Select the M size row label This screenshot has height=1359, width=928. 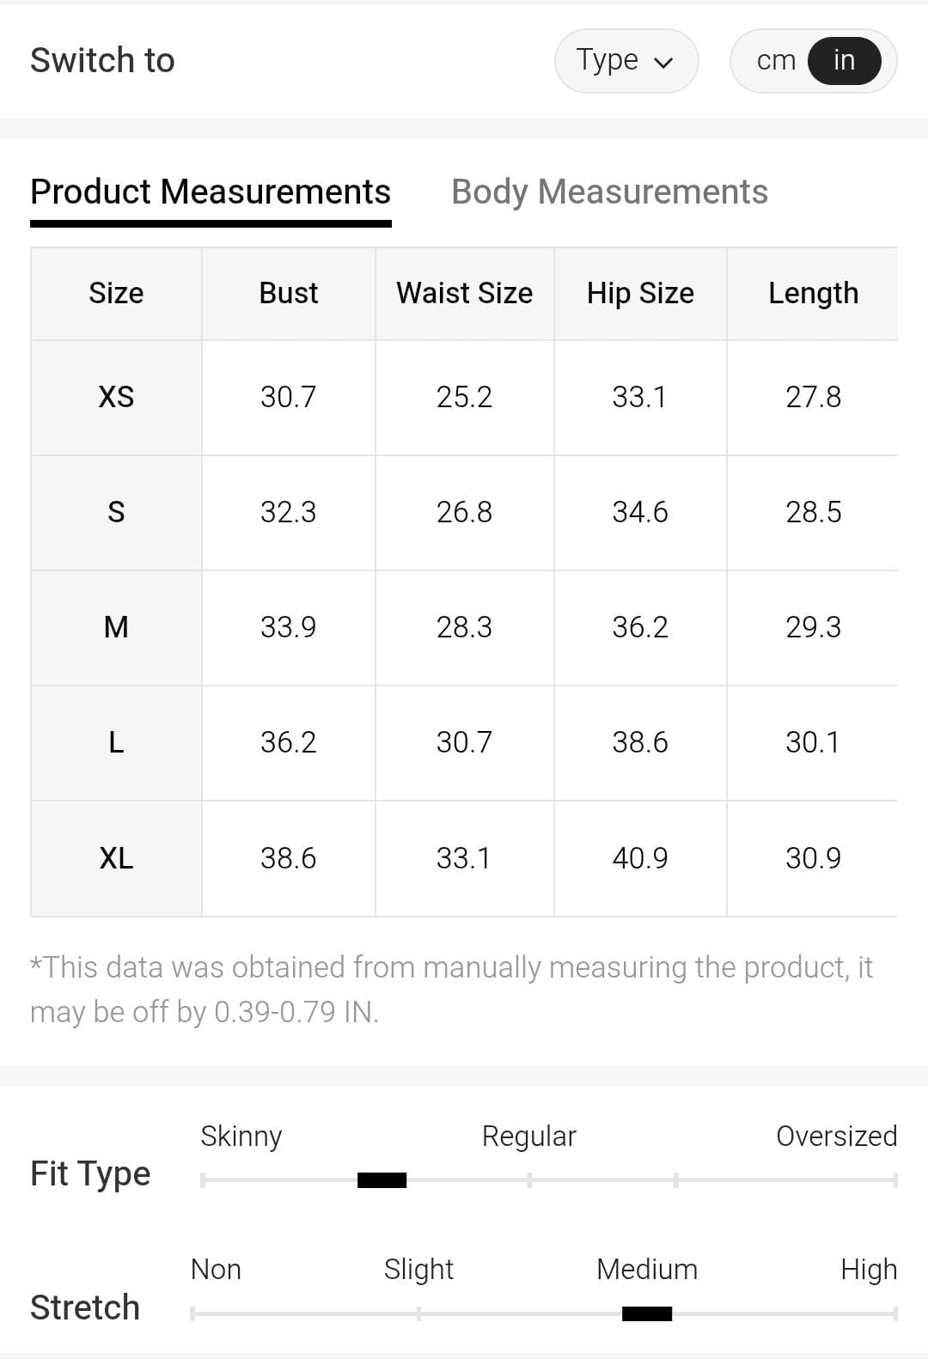pos(116,627)
